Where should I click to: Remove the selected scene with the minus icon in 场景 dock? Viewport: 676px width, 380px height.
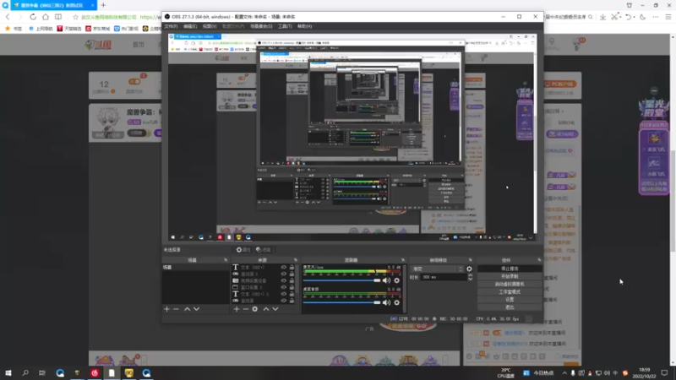176,309
